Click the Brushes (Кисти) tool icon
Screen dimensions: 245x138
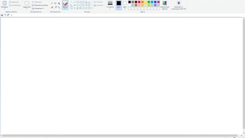click(65, 3)
